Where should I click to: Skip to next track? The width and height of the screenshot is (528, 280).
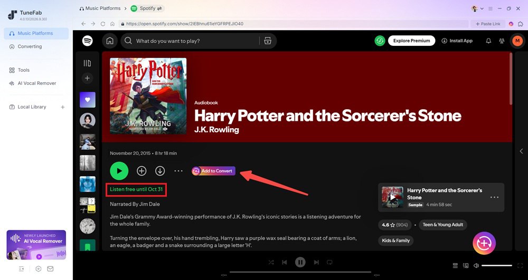point(316,262)
